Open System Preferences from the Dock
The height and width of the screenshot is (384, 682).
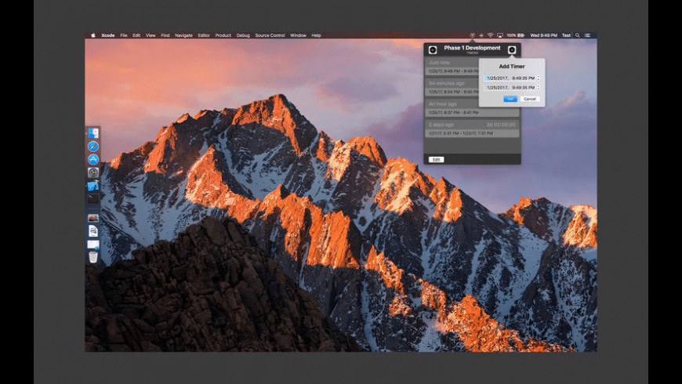(x=93, y=172)
